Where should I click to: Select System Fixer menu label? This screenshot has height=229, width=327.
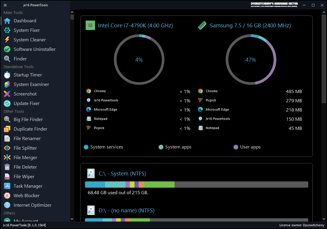[x=27, y=30]
